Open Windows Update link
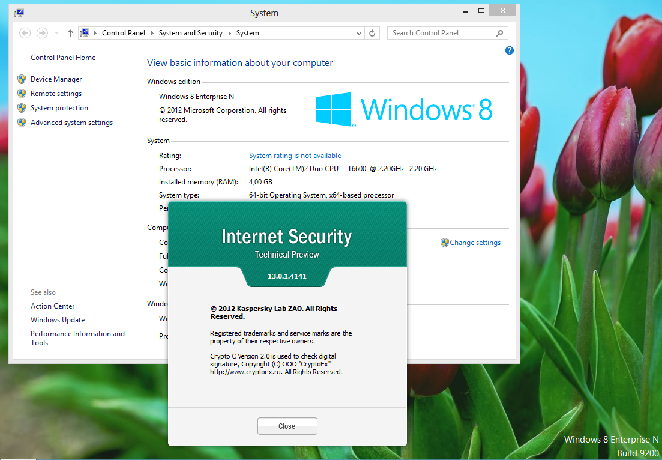The height and width of the screenshot is (460, 662). 58,319
